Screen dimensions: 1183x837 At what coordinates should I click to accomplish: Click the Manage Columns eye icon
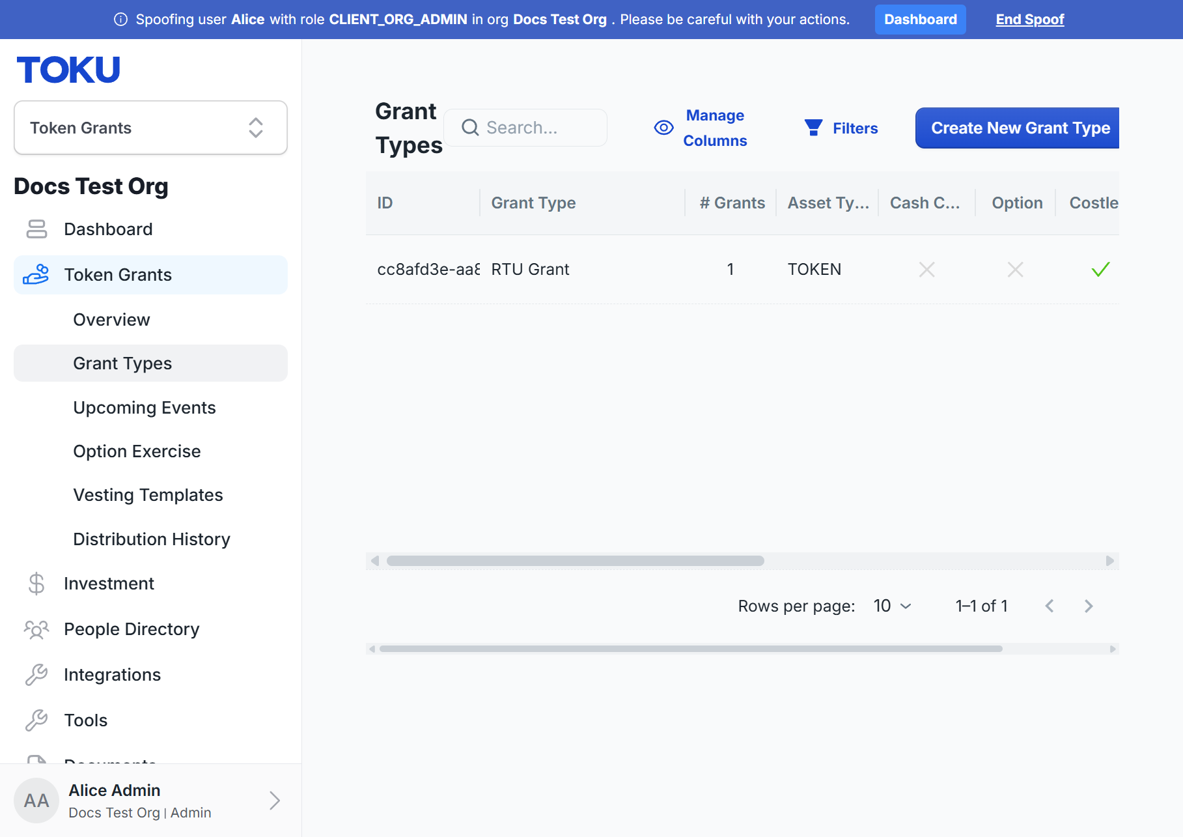tap(663, 128)
